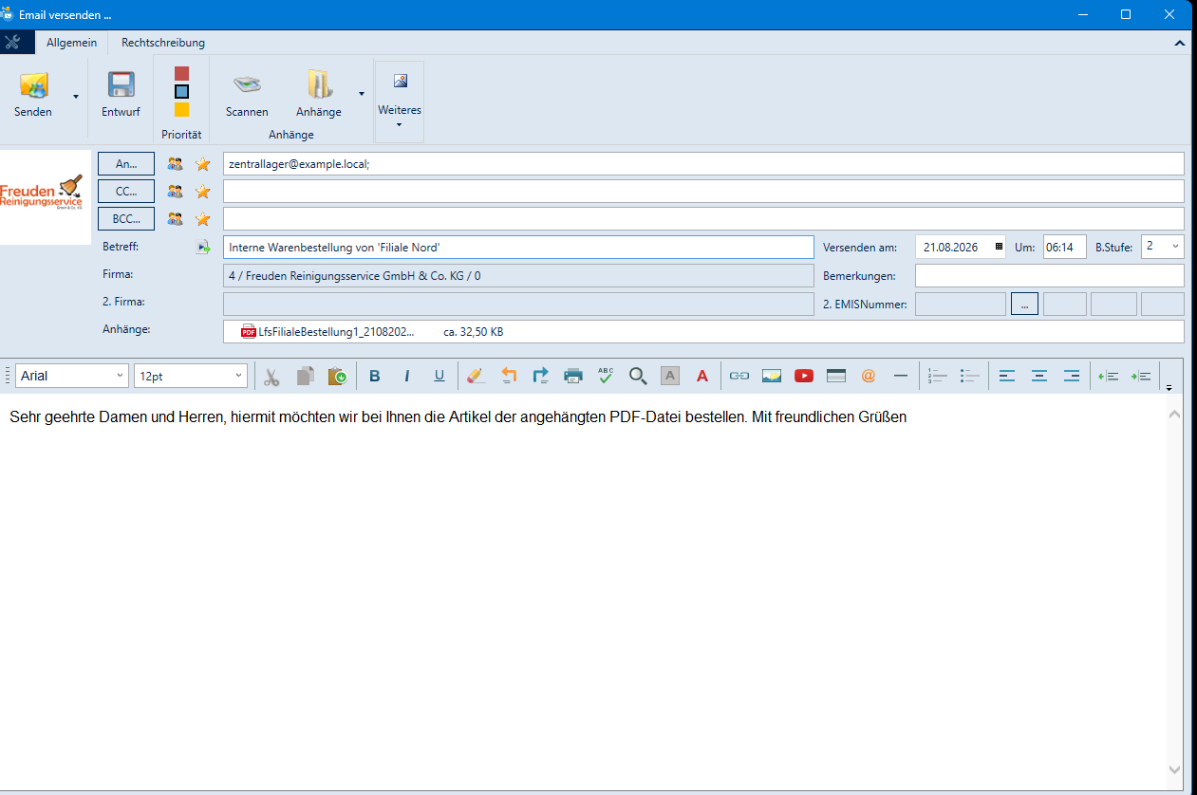Image resolution: width=1197 pixels, height=795 pixels.
Task: Open contacts picker beside An field
Action: click(175, 164)
